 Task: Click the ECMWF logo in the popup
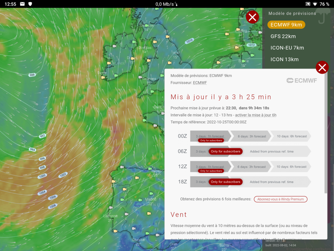point(302,80)
